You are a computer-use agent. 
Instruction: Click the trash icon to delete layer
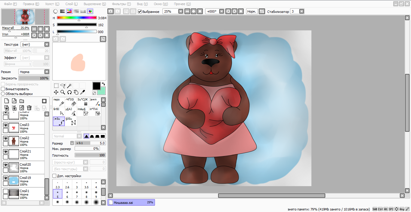(x=29, y=108)
